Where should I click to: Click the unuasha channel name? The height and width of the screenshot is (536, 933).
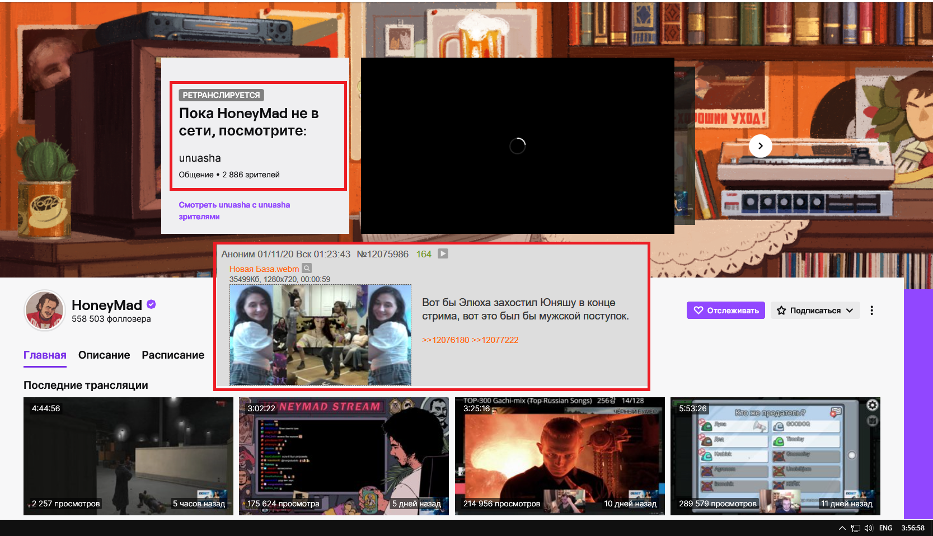[x=200, y=158]
